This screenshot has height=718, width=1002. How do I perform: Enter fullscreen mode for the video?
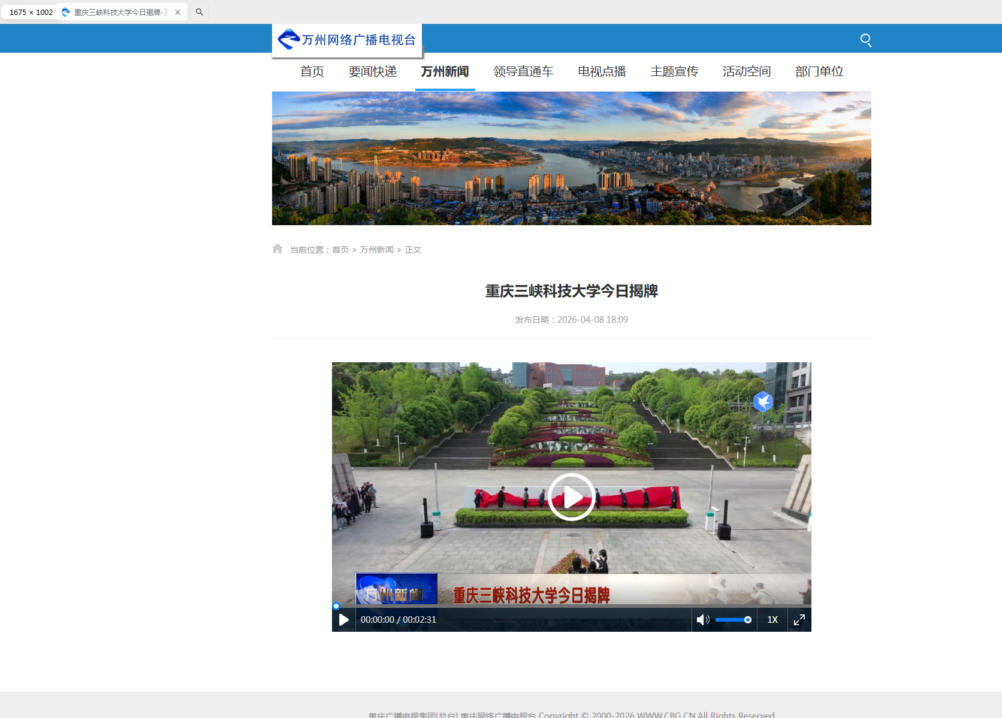click(x=799, y=620)
